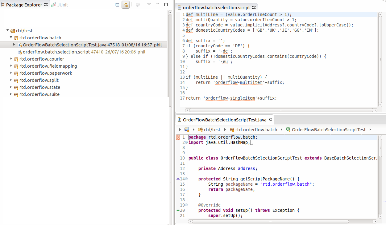The width and height of the screenshot is (386, 225).
Task: Click override marker beside line 20
Action: coord(178,210)
